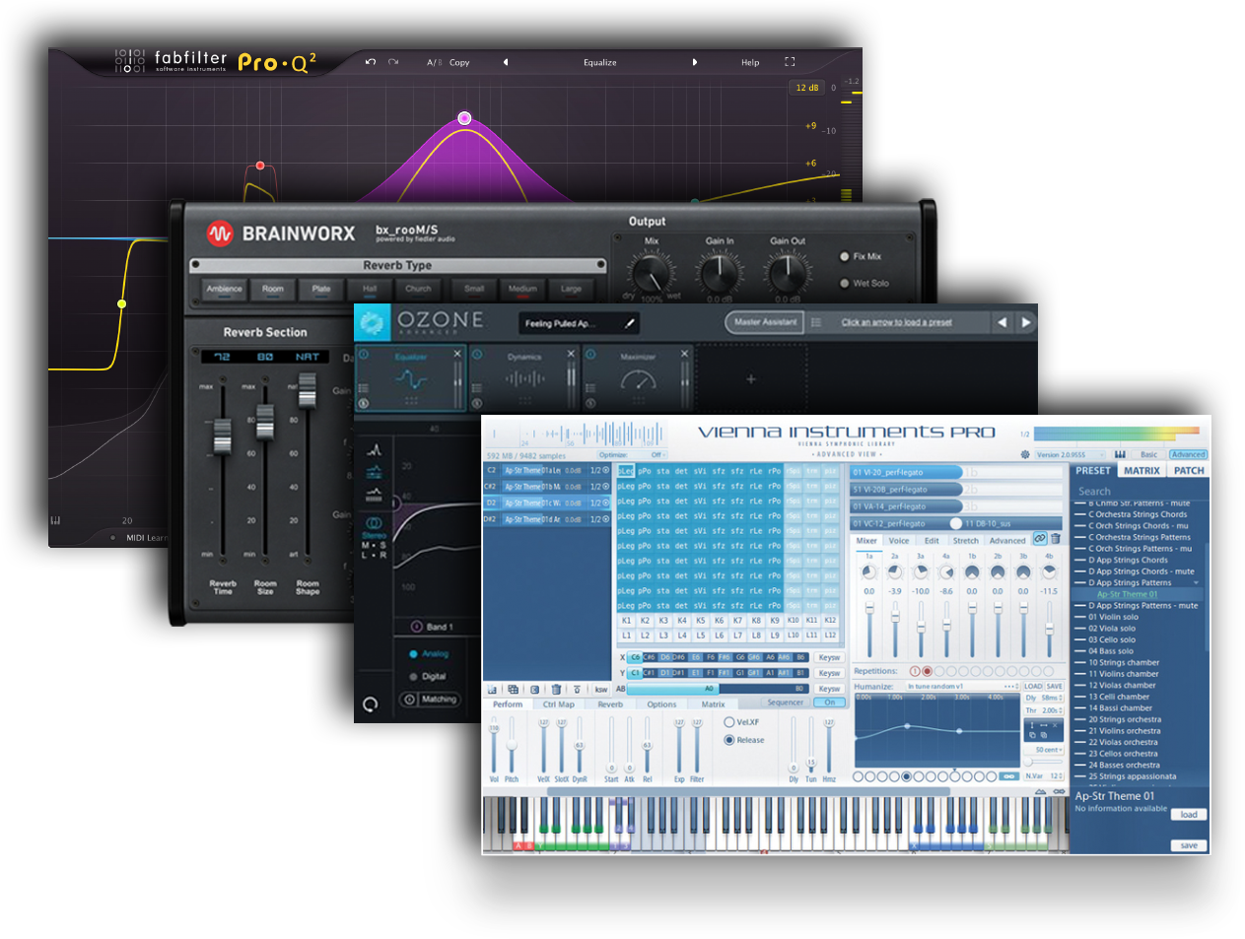Image resolution: width=1245 pixels, height=939 pixels.
Task: Load the next Ozone preset arrow
Action: pyautogui.click(x=1026, y=322)
